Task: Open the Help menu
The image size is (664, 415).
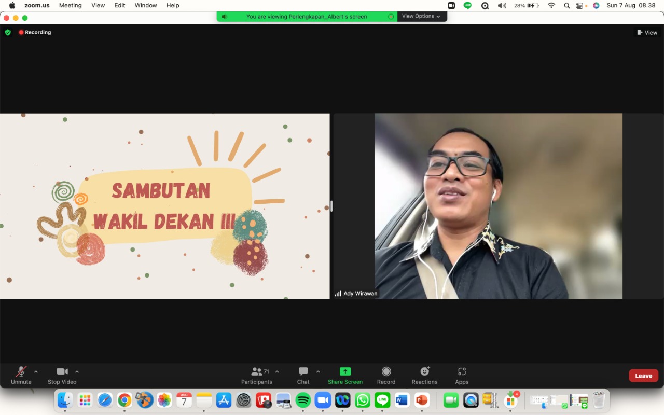Action: click(173, 5)
